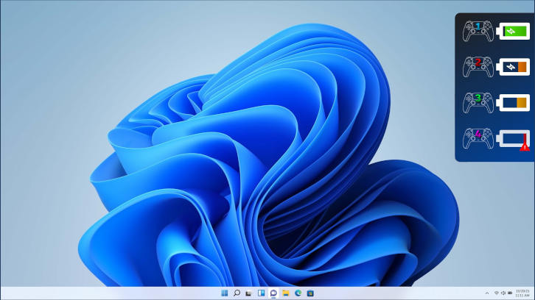Select the controller 2 gamepad icon

point(476,67)
